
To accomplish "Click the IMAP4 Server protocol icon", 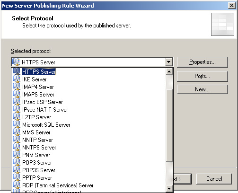I will click(17, 87).
